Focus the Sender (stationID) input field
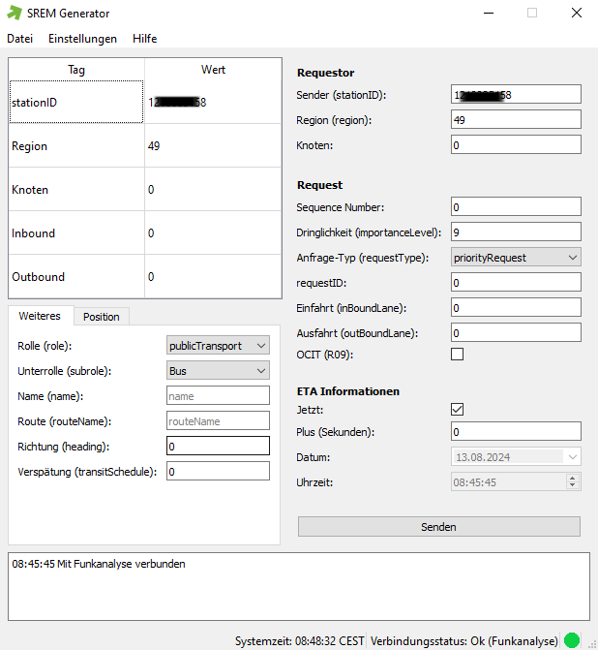 516,95
